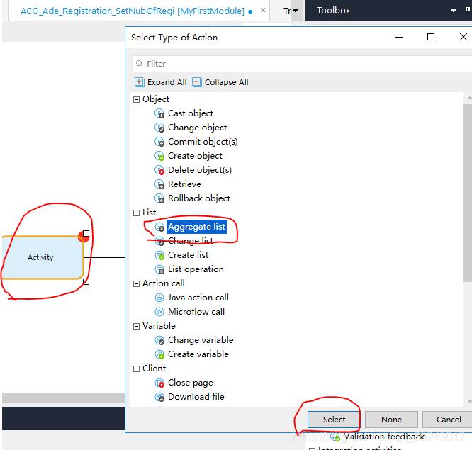Click the Cancel button
Image resolution: width=472 pixels, height=450 pixels.
point(448,420)
